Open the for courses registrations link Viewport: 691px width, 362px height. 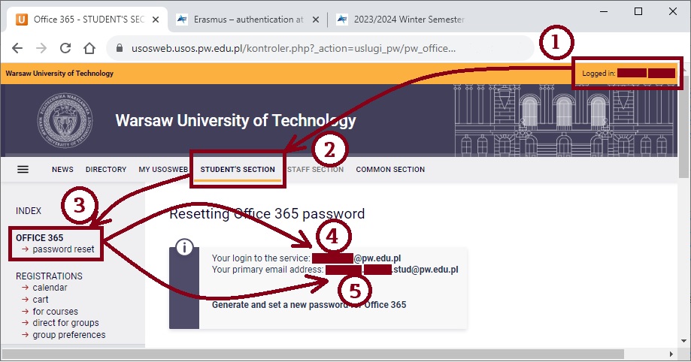[x=55, y=312]
